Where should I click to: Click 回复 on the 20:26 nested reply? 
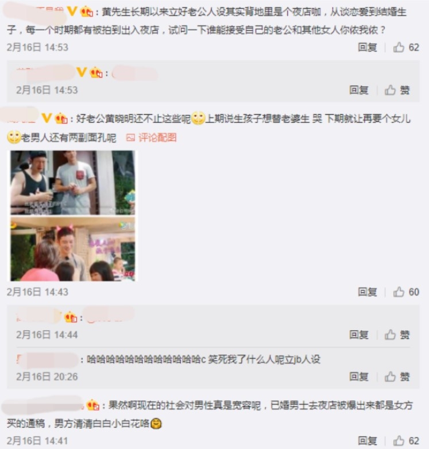click(x=359, y=377)
